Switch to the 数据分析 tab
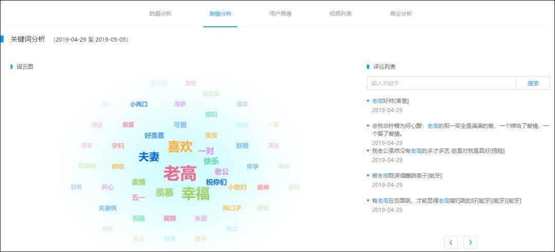The width and height of the screenshot is (555, 252). [160, 14]
